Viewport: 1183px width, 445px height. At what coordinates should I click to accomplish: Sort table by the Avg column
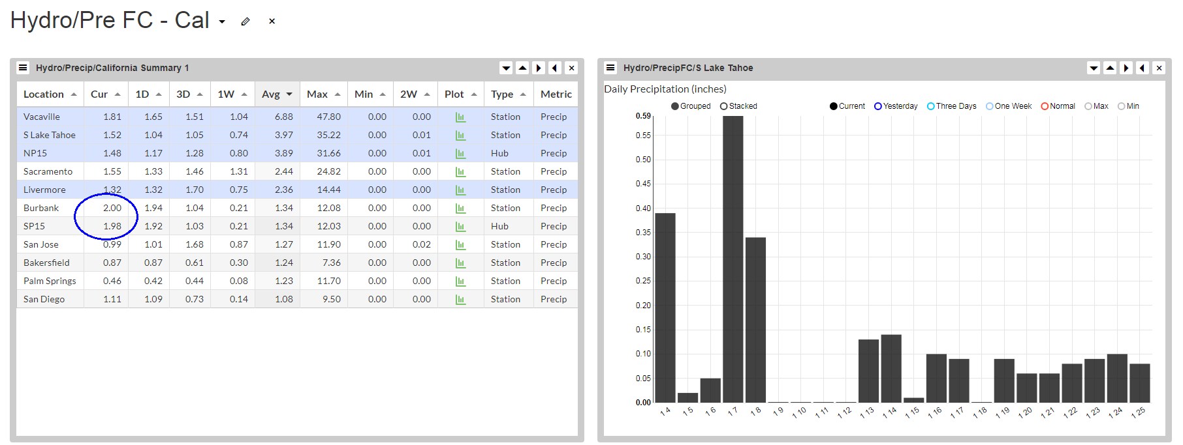[x=277, y=94]
